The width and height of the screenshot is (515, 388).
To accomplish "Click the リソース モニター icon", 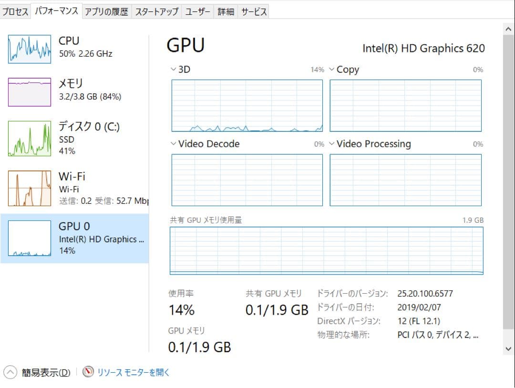I will pos(88,373).
